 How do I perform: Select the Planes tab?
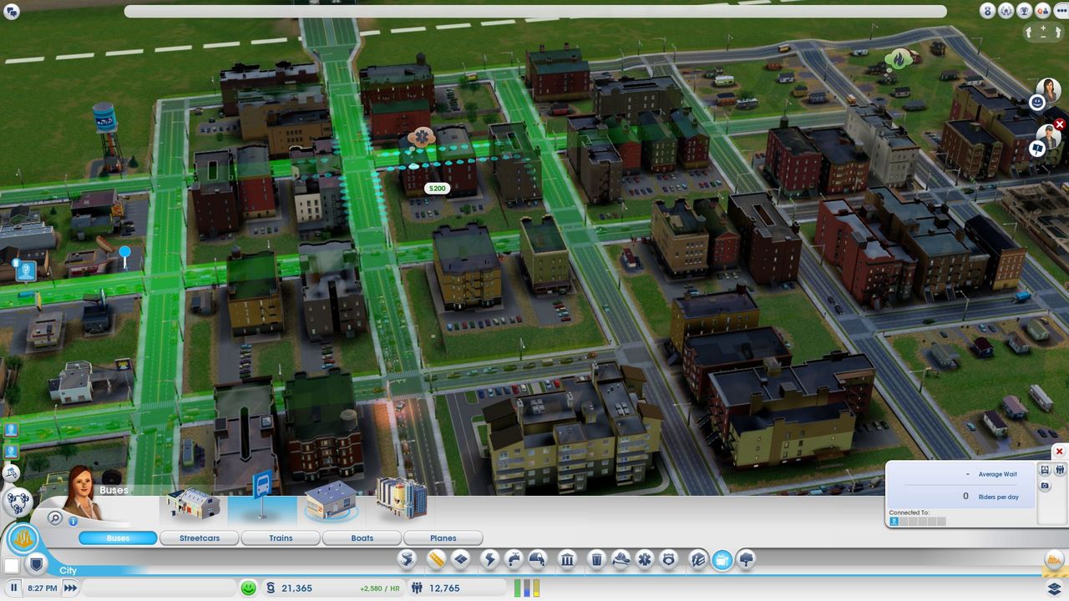click(x=443, y=538)
